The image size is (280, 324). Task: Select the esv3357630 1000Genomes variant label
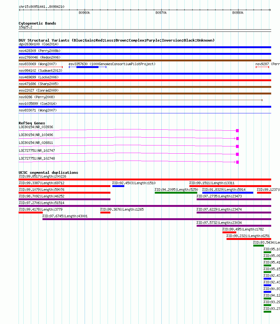pyautogui.click(x=112, y=64)
